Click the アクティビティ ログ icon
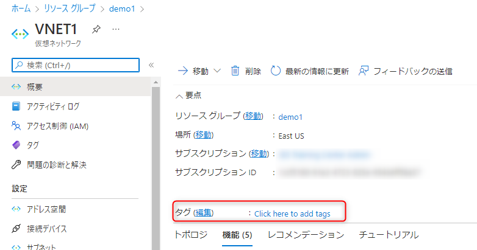Viewport: 477px width, 250px height. (16, 106)
